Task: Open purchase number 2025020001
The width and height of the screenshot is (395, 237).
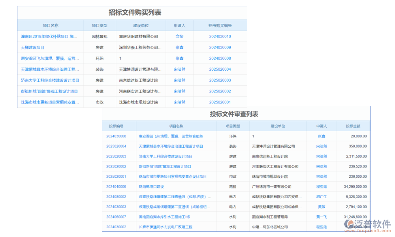Action: pyautogui.click(x=219, y=102)
